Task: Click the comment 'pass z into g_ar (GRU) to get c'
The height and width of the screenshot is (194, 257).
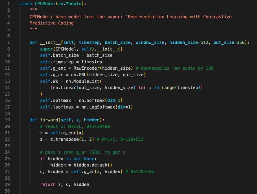Action: coord(85,152)
